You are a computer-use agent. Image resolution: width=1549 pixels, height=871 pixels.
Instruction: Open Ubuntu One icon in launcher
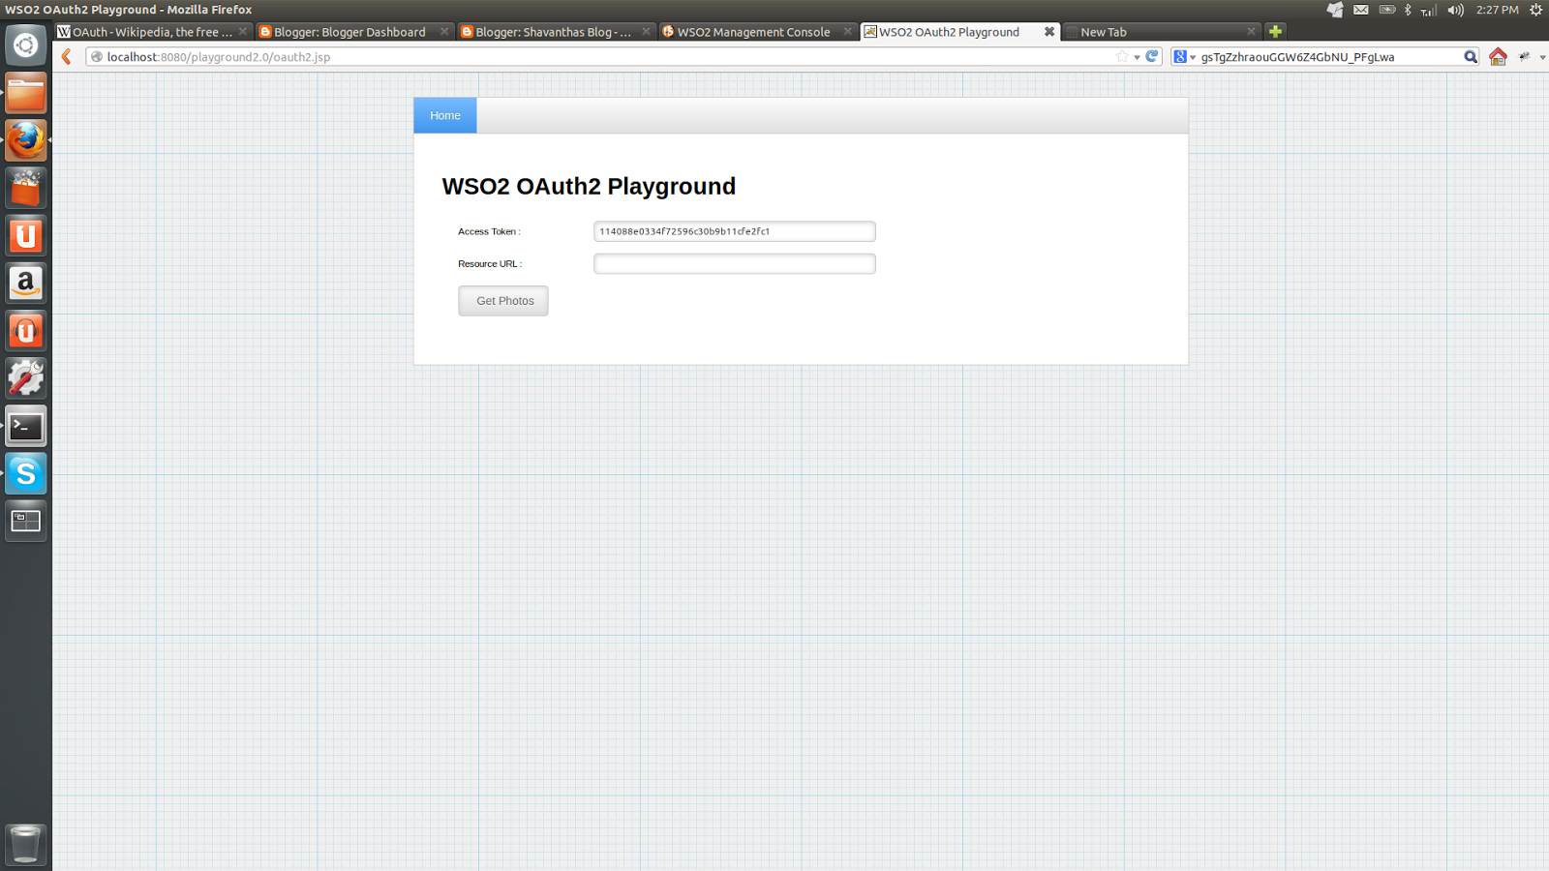26,235
